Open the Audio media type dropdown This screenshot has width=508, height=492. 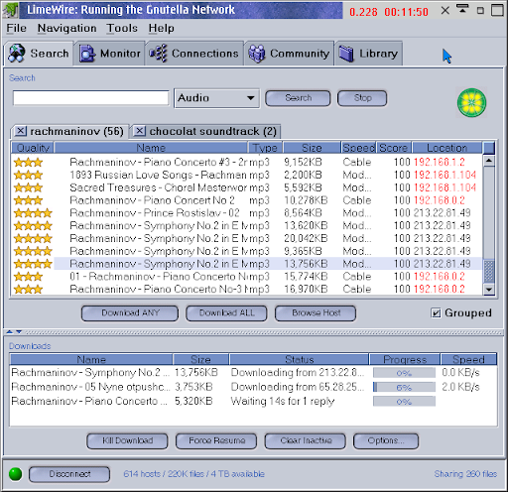(217, 98)
